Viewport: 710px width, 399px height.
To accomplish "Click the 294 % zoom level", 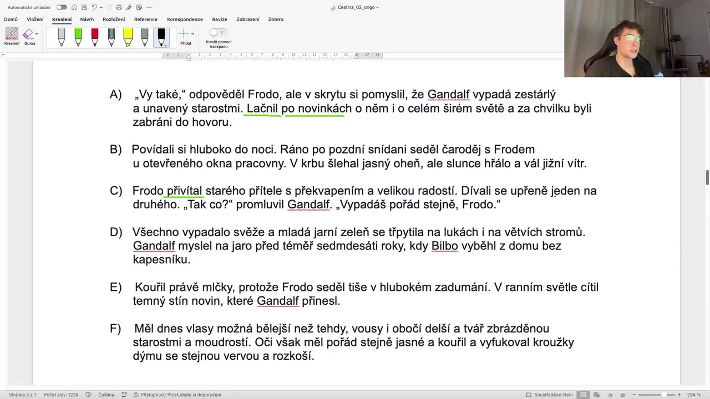I will click(694, 395).
